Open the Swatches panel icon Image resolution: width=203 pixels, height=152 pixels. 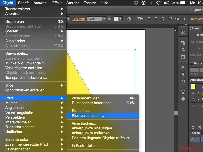coord(183,32)
